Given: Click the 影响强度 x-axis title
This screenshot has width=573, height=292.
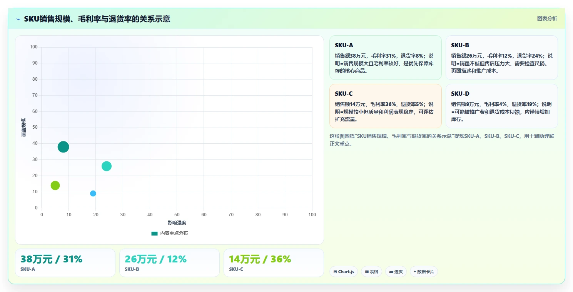Looking at the screenshot, I should (x=177, y=223).
